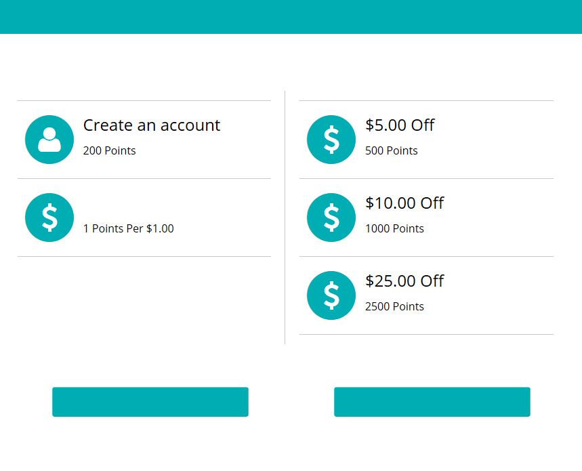Click the 200 Points label
The height and width of the screenshot is (471, 582).
click(110, 150)
